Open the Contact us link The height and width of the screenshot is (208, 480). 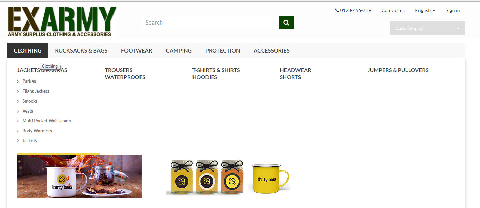pyautogui.click(x=393, y=10)
